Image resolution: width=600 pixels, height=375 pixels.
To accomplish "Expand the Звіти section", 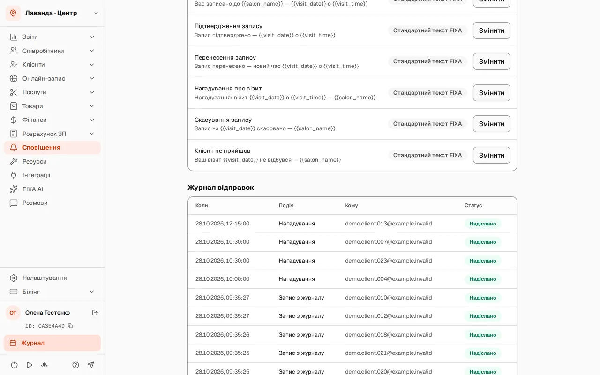I will 52,37.
